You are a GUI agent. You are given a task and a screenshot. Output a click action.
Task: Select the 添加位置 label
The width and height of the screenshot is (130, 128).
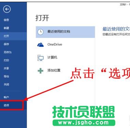[54, 70]
